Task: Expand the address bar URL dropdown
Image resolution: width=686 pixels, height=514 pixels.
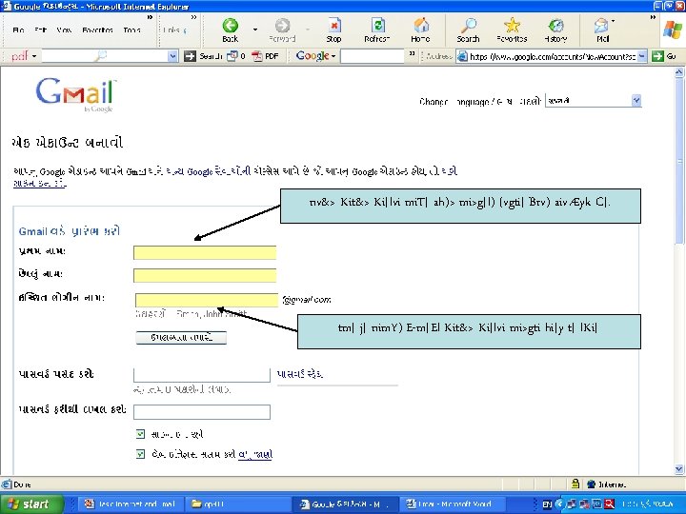Action: tap(642, 56)
